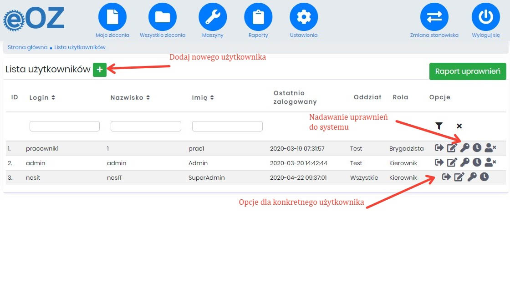This screenshot has height=293, width=510.
Task: Apply the table filter funnel icon
Action: coord(439,126)
